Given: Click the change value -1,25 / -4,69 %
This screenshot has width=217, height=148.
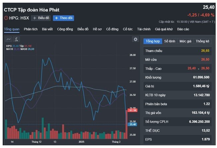Looking at the screenshot, I should point(201,15).
